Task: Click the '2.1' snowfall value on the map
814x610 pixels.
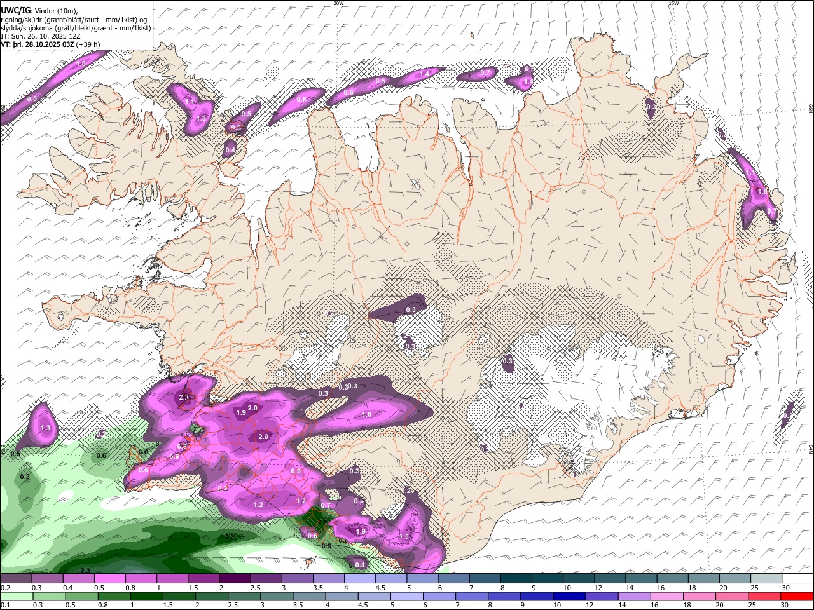Action: coord(184,397)
